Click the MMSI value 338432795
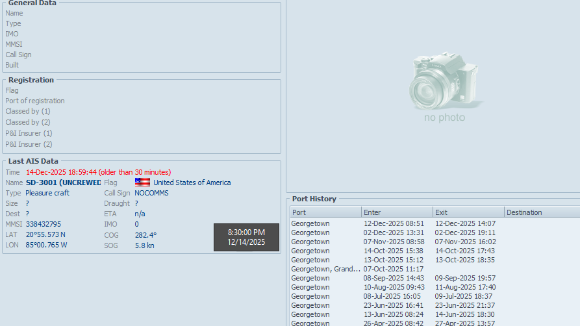 pos(44,224)
